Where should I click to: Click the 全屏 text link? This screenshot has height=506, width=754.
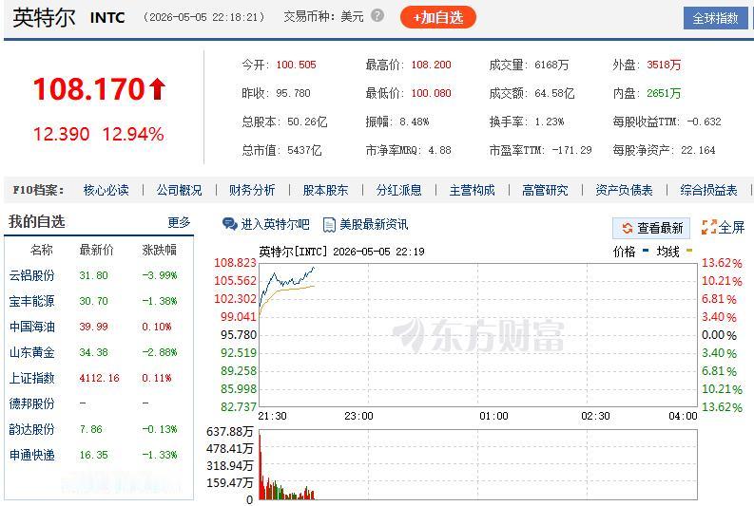click(731, 227)
